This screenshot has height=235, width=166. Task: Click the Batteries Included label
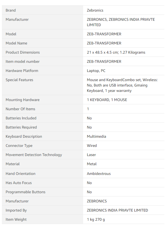pyautogui.click(x=21, y=118)
